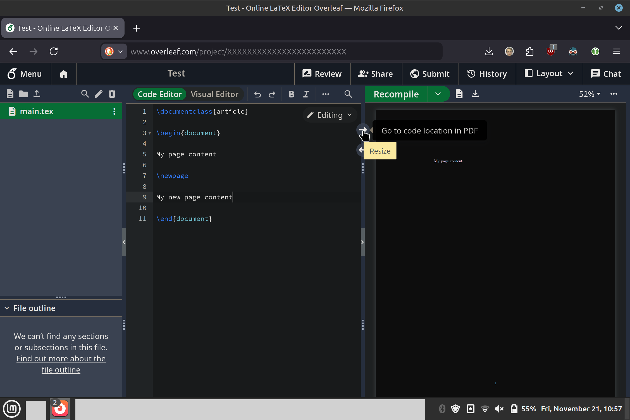Open the History panel
Viewport: 630px width, 420px height.
point(487,74)
